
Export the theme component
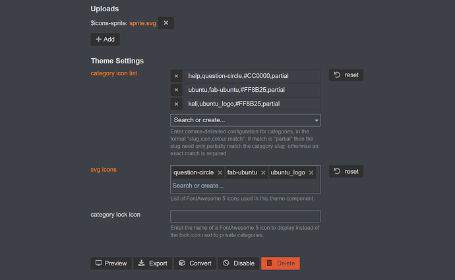pyautogui.click(x=152, y=263)
